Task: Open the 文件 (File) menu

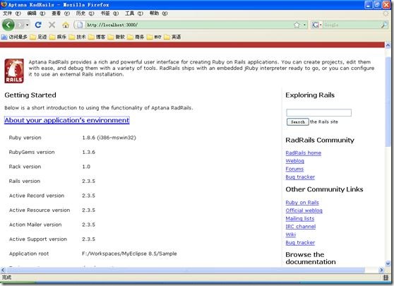Action: [11, 13]
